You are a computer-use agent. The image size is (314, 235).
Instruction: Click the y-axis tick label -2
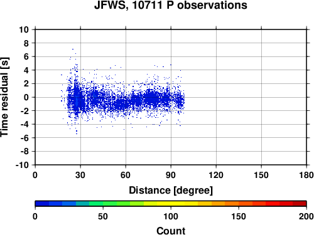pyautogui.click(x=24, y=111)
